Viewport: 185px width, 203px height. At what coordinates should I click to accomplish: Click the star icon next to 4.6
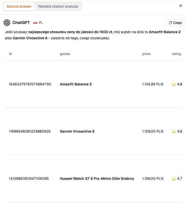click(174, 131)
